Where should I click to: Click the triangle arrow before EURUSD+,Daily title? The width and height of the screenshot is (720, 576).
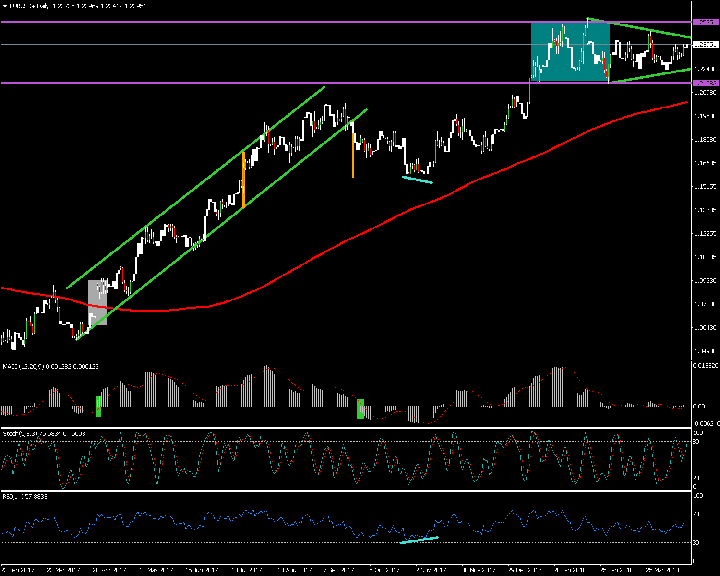(x=5, y=6)
